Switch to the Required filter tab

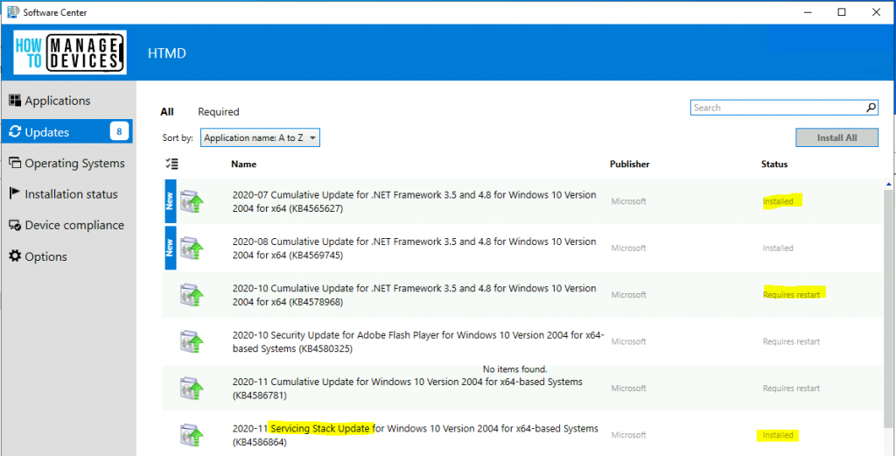click(218, 112)
